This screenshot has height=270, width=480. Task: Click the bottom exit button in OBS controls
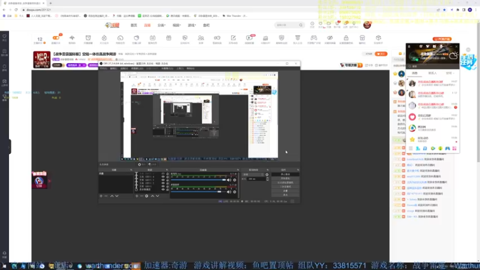coord(286,195)
